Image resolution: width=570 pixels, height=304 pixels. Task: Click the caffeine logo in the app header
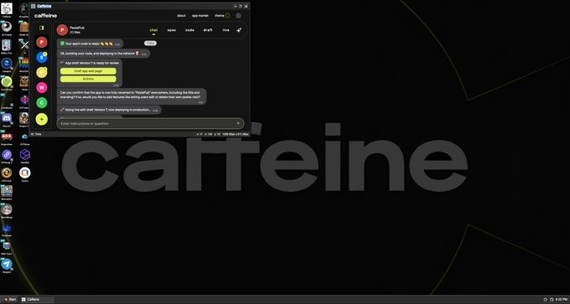(x=45, y=16)
